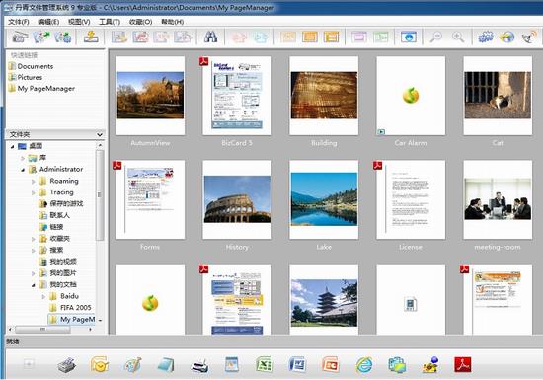The image size is (543, 380).
Task: Click the scanner acquire icon in toolbar
Action: [20, 37]
